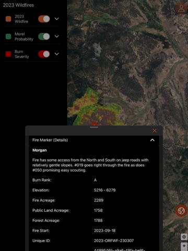Screen dimensions: 188x251
Task: Select the Forest Acreage value 1788
Action: [x=98, y=221]
